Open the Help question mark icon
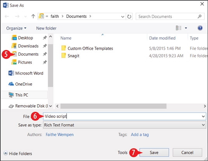Image resolution: width=208 pixels, height=161 pixels. (x=200, y=28)
